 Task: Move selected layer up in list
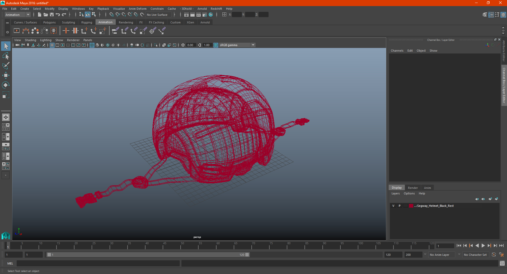point(477,199)
